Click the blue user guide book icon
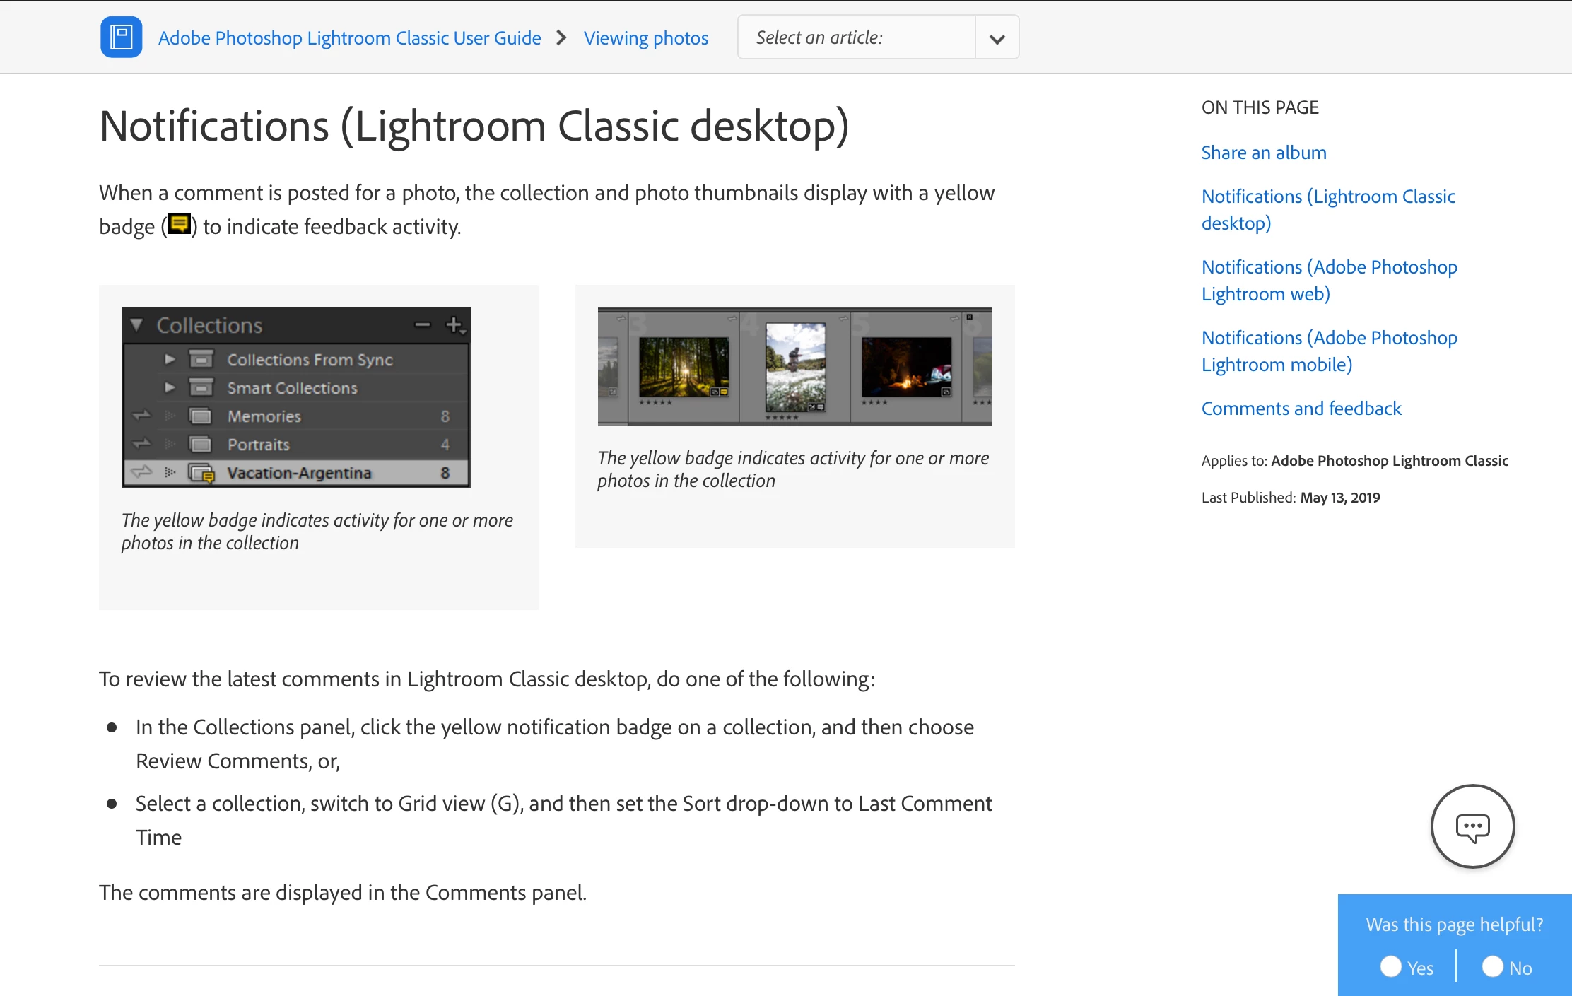 tap(121, 37)
